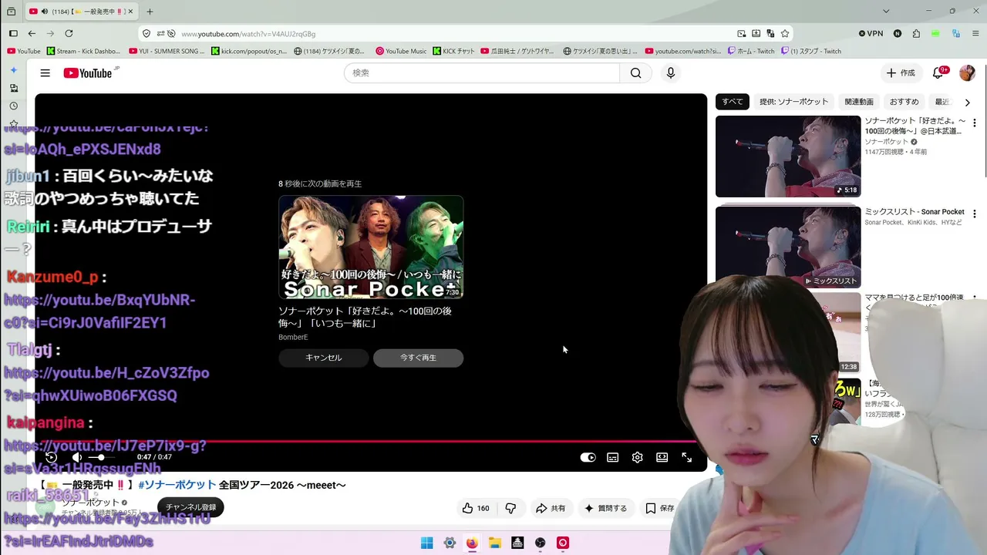Open the VPN indicator in the toolbar

[x=871, y=34]
